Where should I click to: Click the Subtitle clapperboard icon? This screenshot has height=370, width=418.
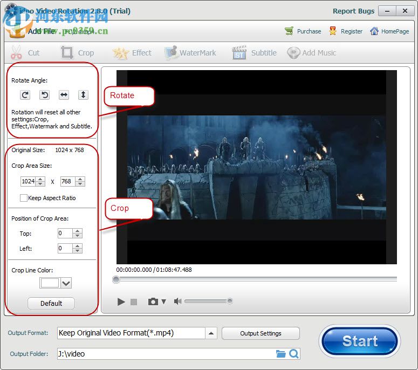pyautogui.click(x=239, y=52)
